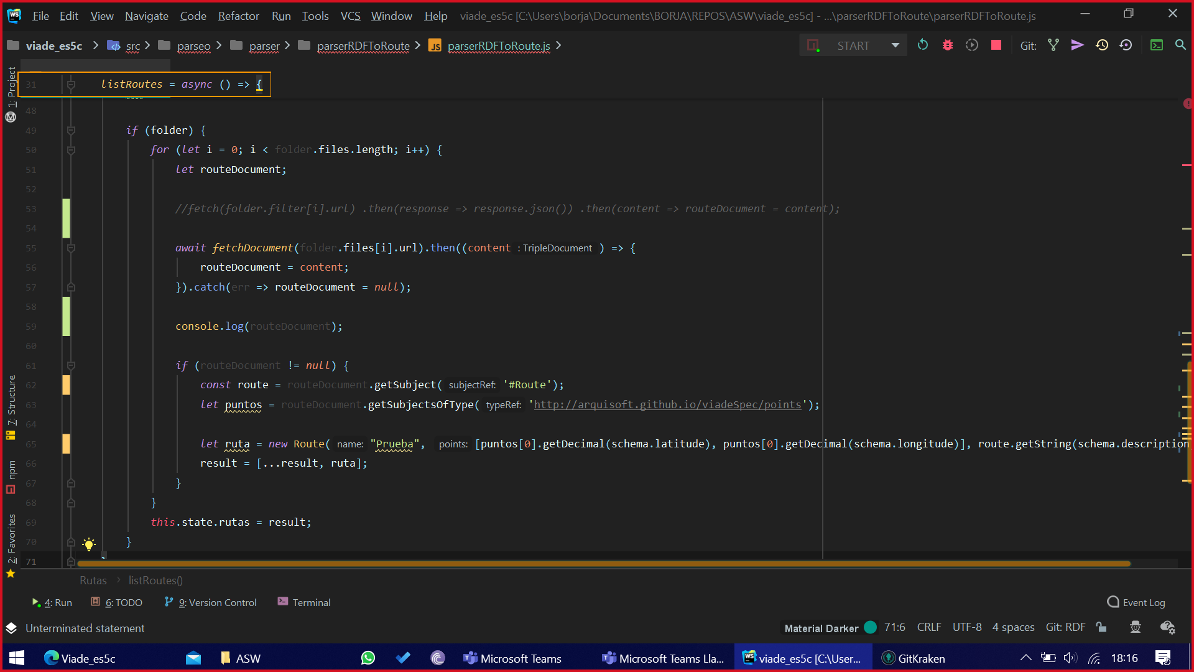This screenshot has height=672, width=1194.
Task: Open the green Terminal toolbar icon
Action: tap(1156, 45)
